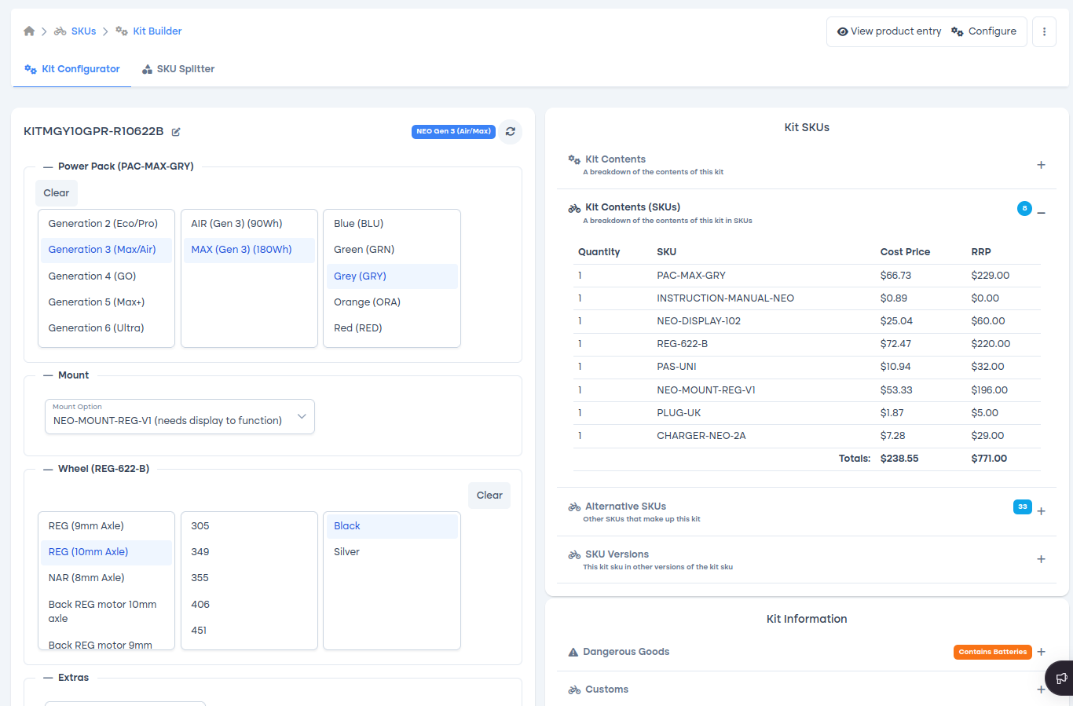Select REG (9mm Axle) wheel type
This screenshot has height=706, width=1073.
tap(106, 526)
